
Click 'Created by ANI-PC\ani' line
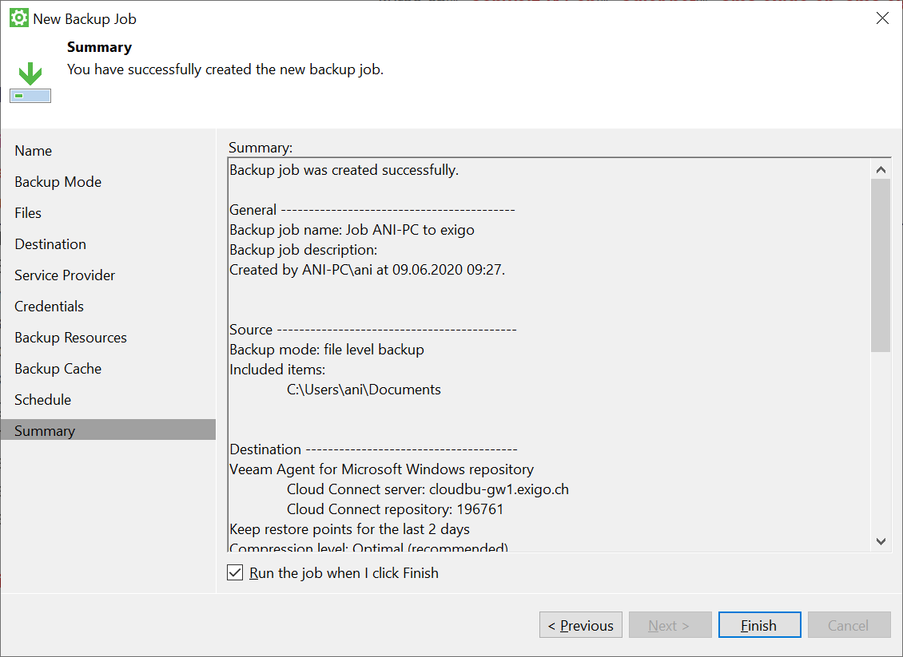[368, 270]
